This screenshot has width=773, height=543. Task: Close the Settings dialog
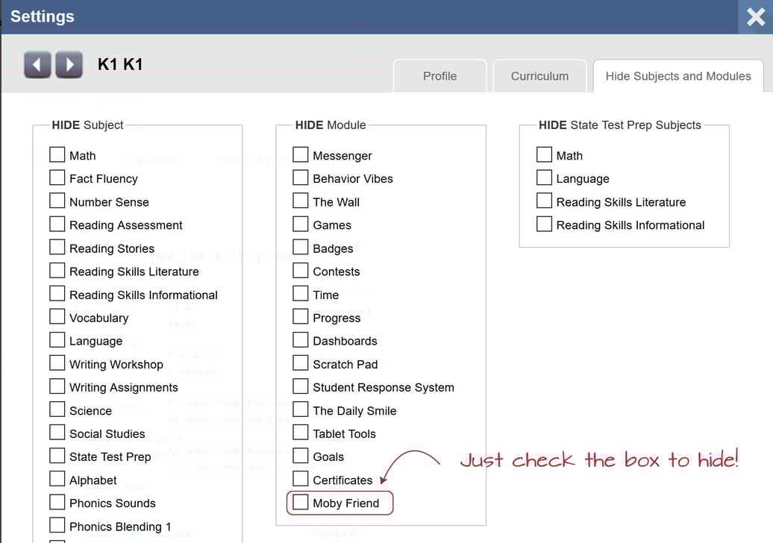coord(755,17)
